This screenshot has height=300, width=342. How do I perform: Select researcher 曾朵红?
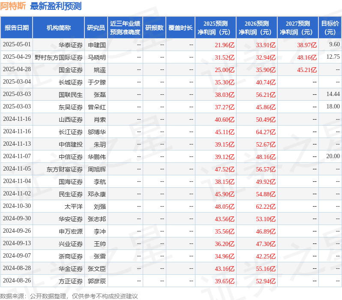coord(97,107)
